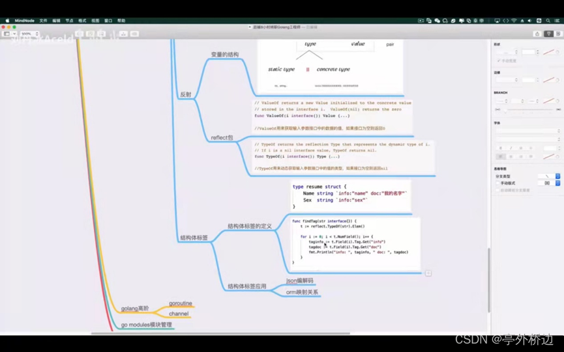Select the go modules模块管理 node
564x352 pixels.
pos(147,325)
